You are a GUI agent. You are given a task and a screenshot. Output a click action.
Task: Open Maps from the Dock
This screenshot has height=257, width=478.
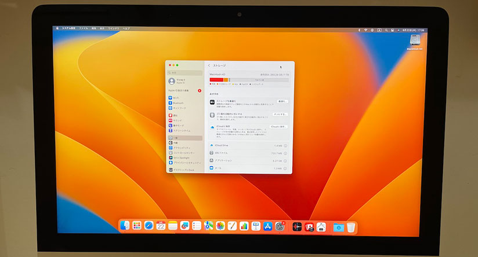[x=208, y=226]
